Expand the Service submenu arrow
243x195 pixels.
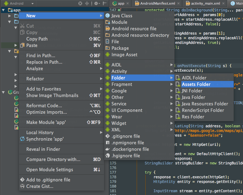(171, 104)
